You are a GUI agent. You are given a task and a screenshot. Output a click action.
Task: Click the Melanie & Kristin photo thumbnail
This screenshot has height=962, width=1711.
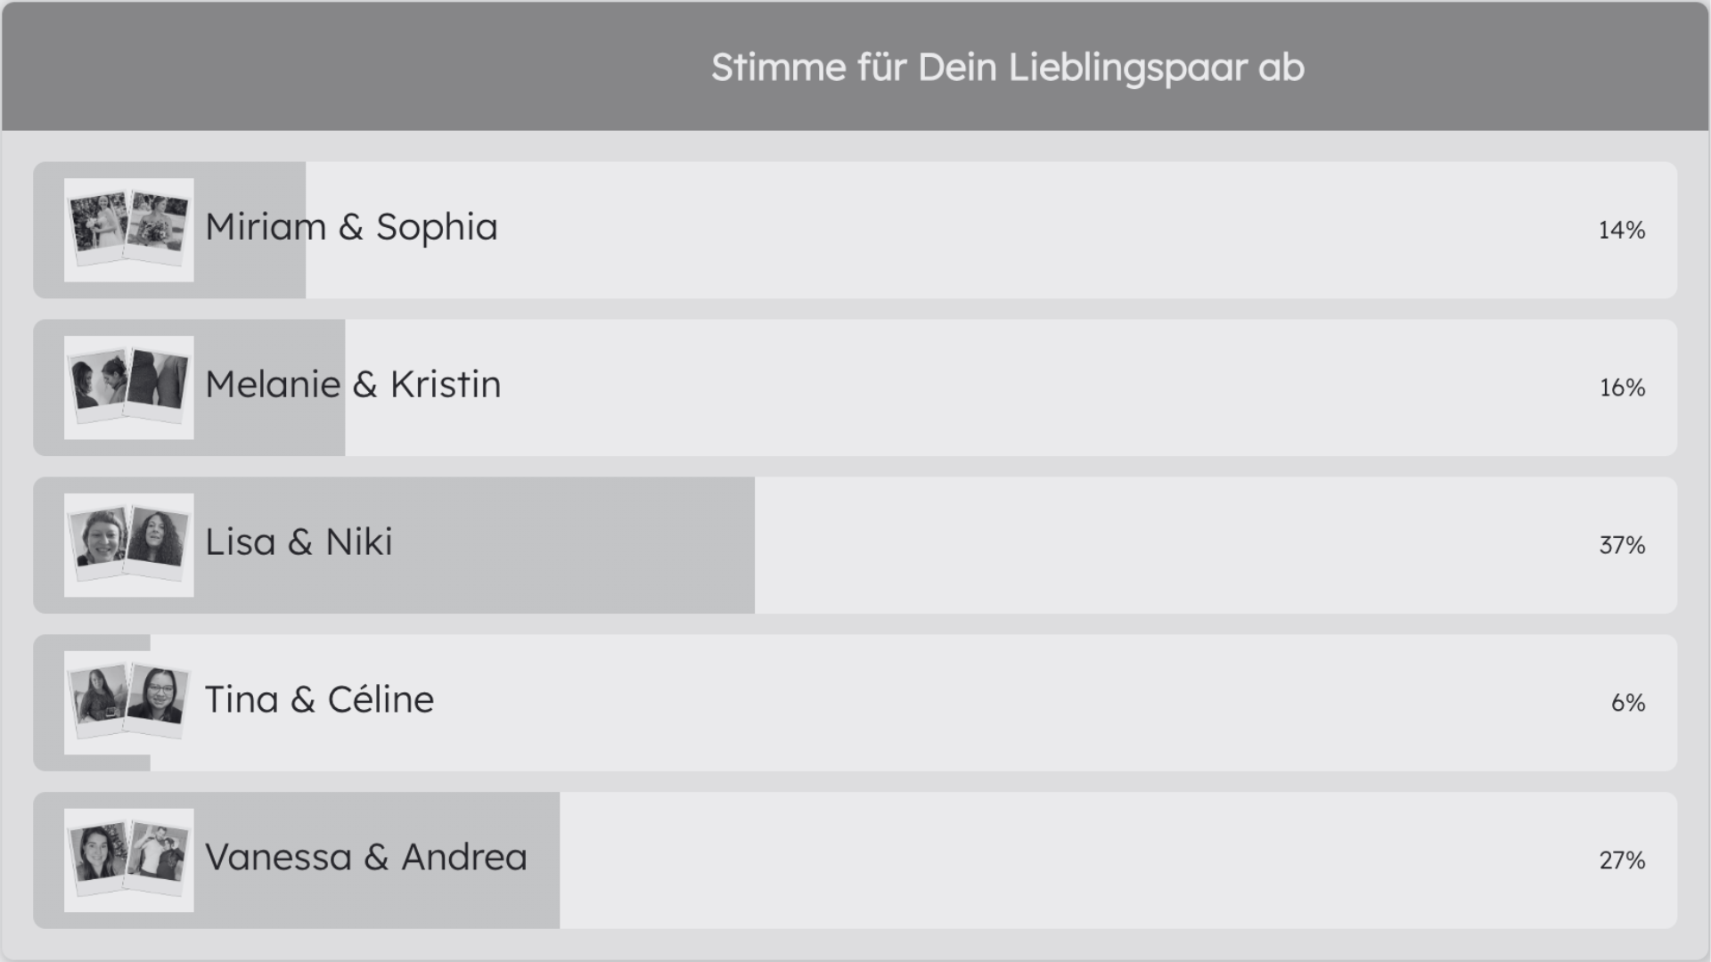click(x=129, y=387)
